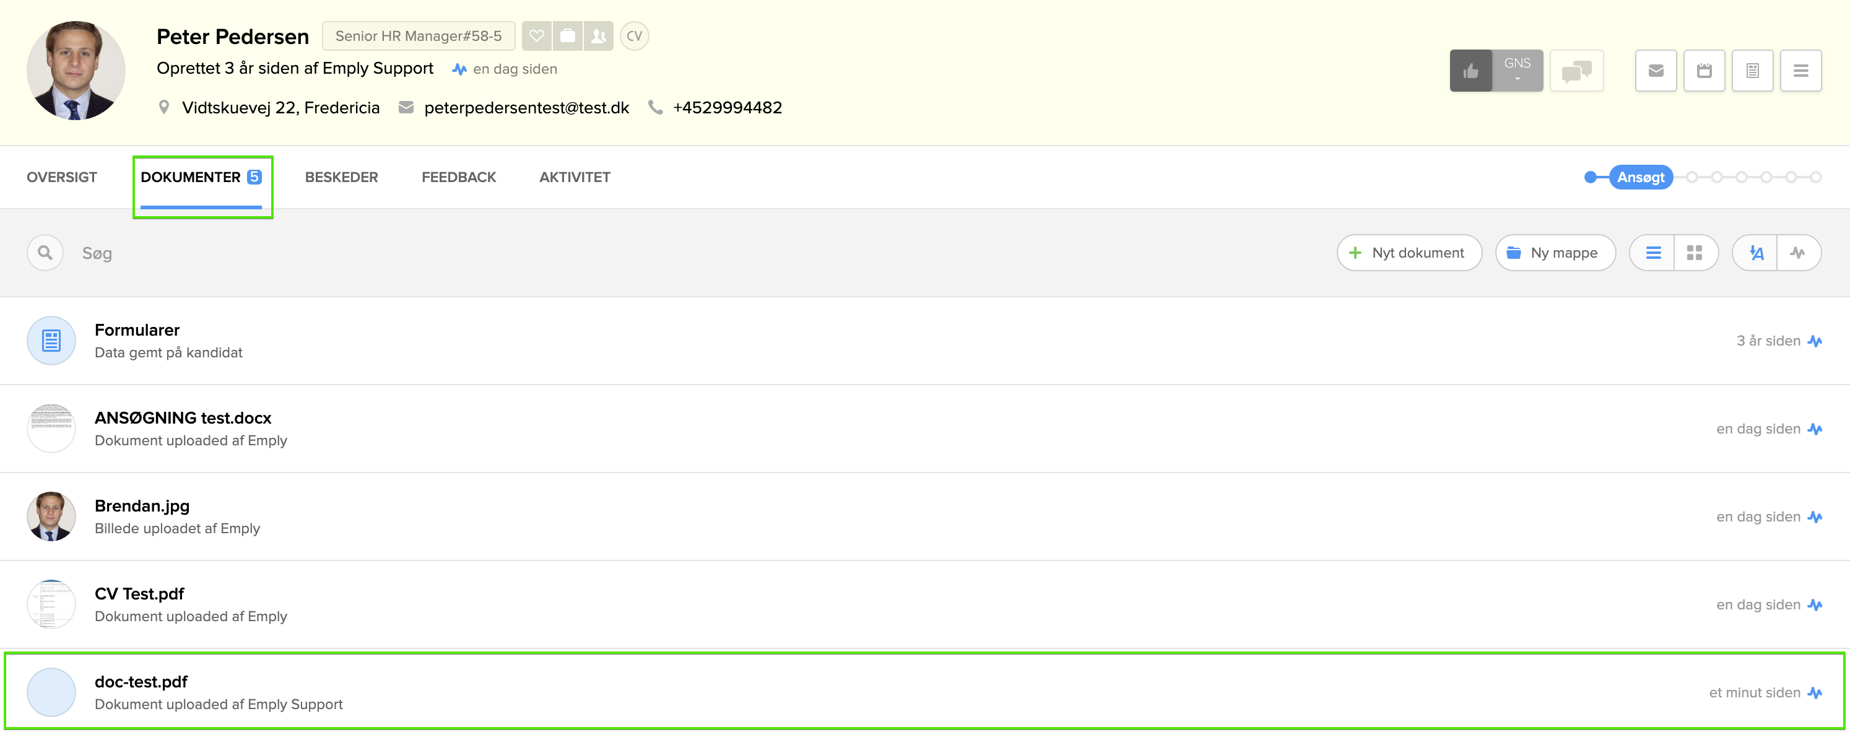Viewport: 1850px width, 732px height.
Task: Give a thumbs-up rating
Action: coord(1470,71)
